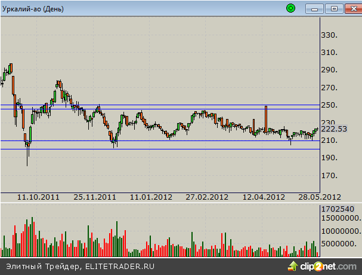Click the green circle indicator in title bar
The width and height of the screenshot is (362, 275).
coord(290,8)
